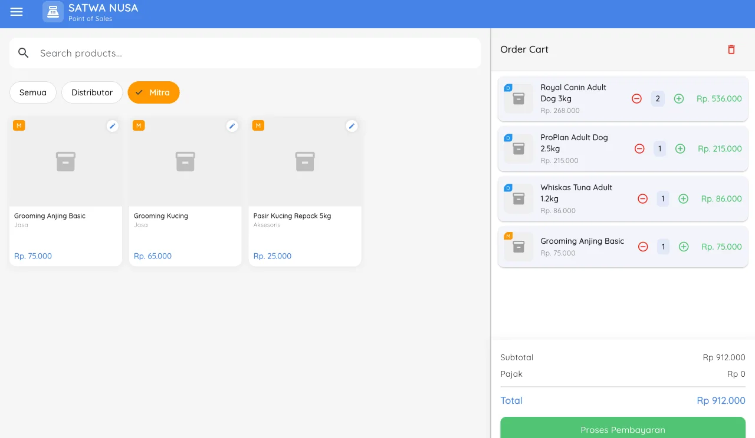Increase Grooming Anjing Basic cart quantity
This screenshot has height=438, width=755.
[684, 247]
